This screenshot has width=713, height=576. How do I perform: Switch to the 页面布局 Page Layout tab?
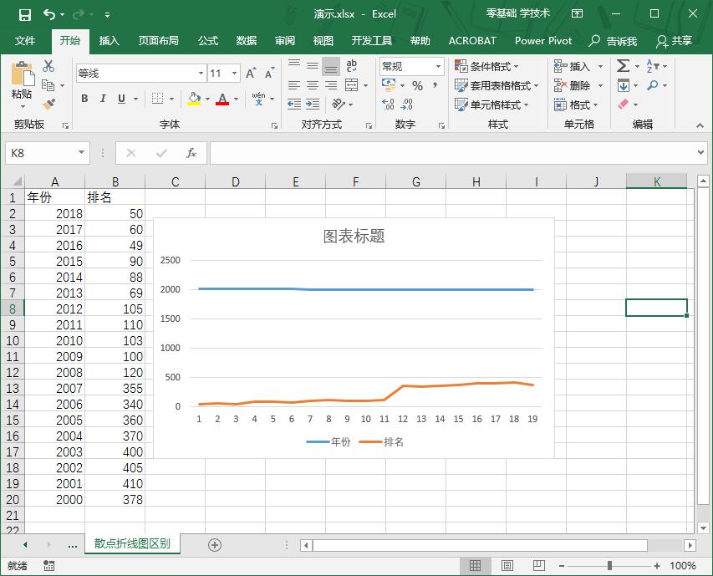pos(159,41)
